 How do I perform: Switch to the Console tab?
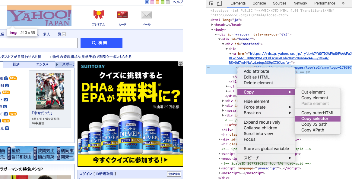[x=259, y=3]
